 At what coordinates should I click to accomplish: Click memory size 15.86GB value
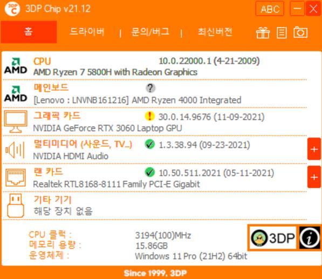(152, 246)
